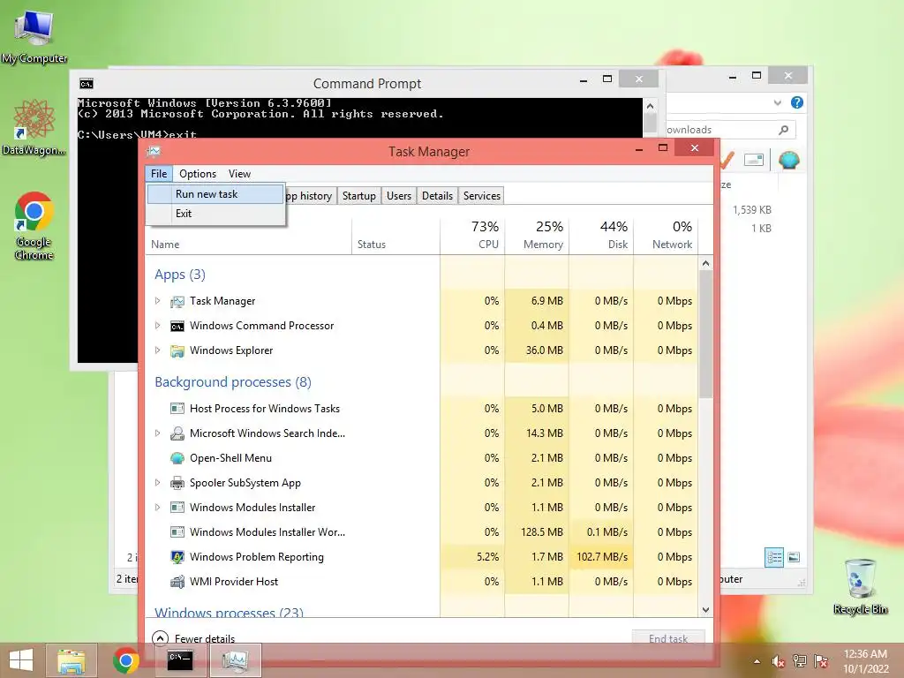The image size is (904, 678).
Task: Click Command Prompt scroll up arrow
Action: pyautogui.click(x=651, y=106)
